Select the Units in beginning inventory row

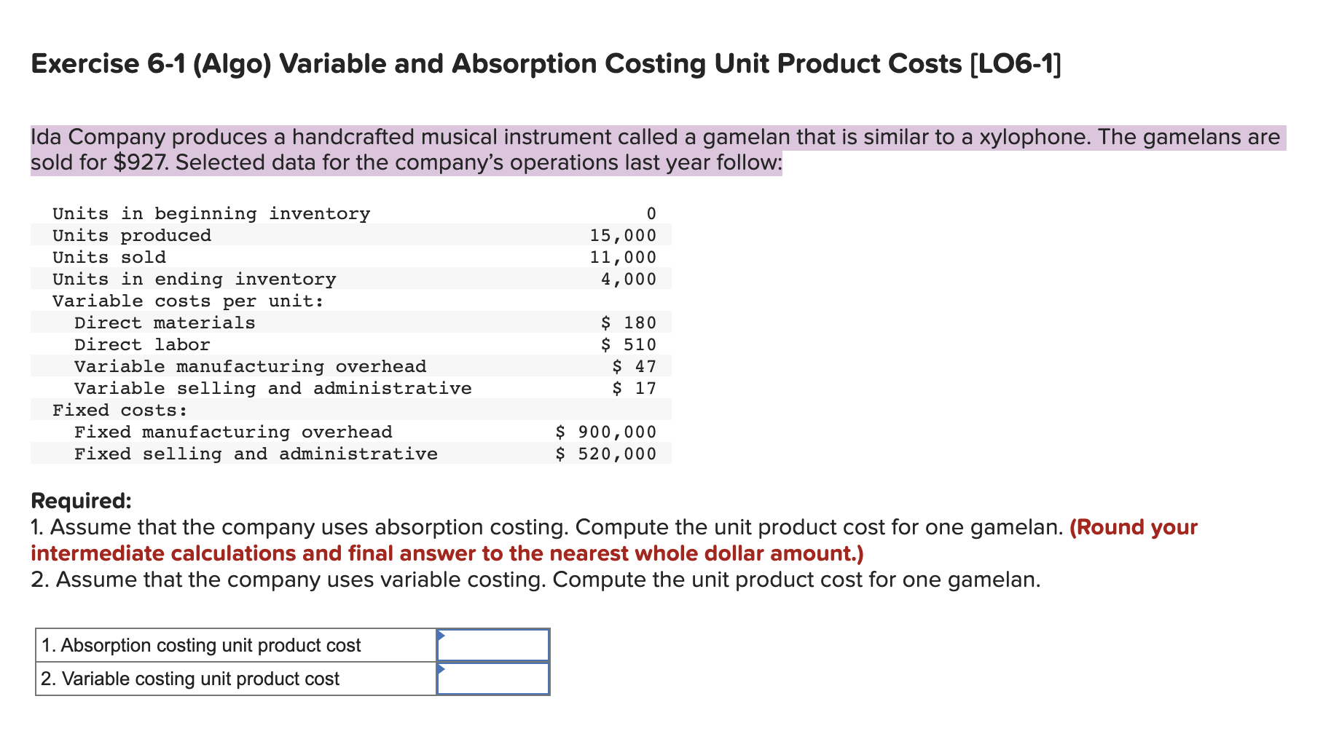tap(211, 213)
